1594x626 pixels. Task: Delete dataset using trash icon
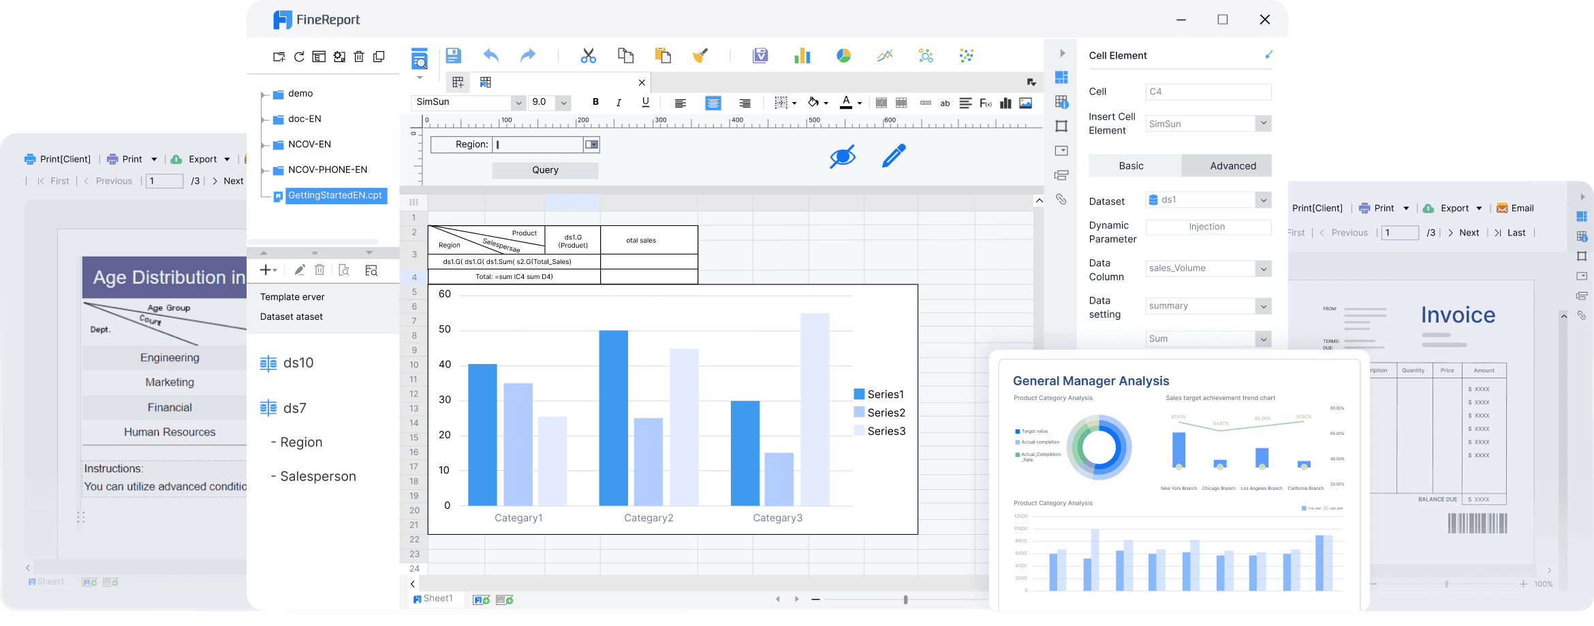click(319, 270)
